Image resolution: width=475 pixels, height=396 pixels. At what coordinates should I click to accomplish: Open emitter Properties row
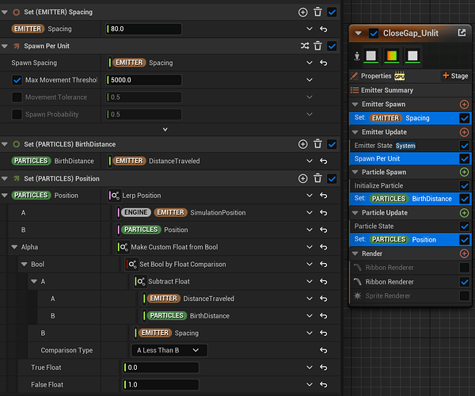click(x=393, y=76)
